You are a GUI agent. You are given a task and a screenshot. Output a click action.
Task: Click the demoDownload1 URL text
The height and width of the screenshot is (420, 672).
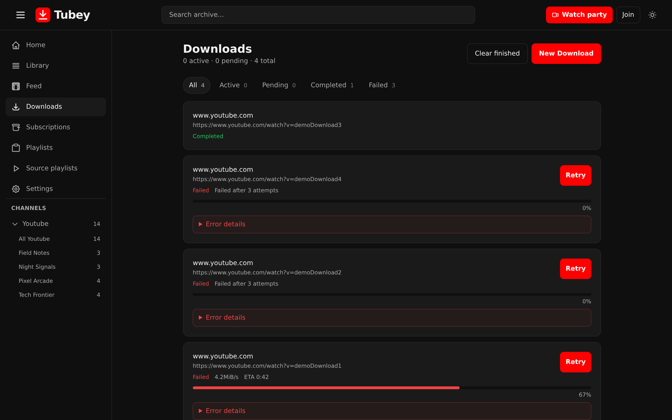(x=267, y=366)
